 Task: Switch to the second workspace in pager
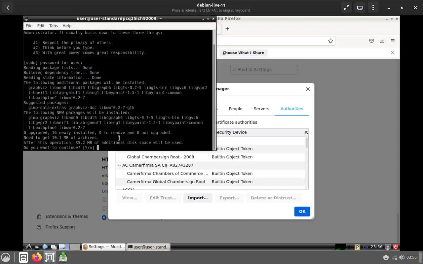(75, 247)
